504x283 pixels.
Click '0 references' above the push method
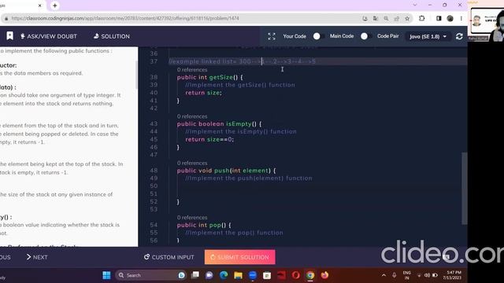click(192, 163)
